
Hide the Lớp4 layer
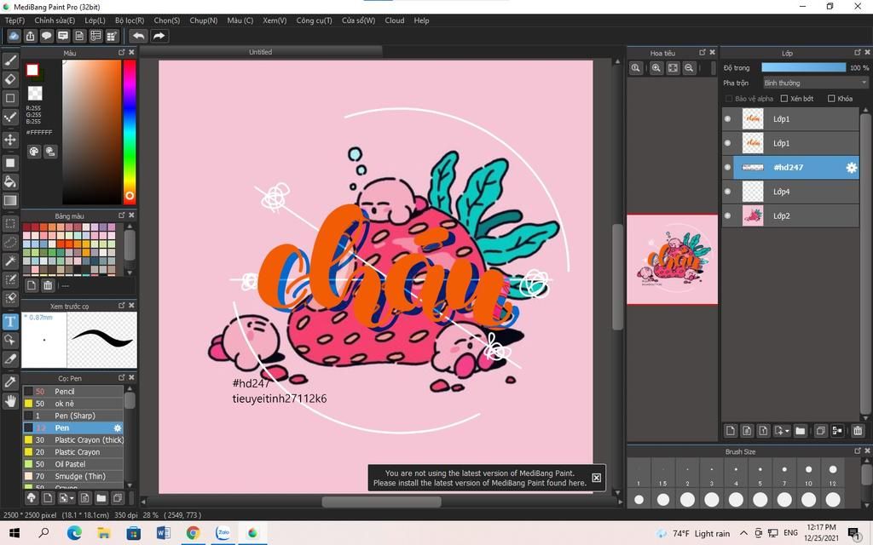[727, 192]
